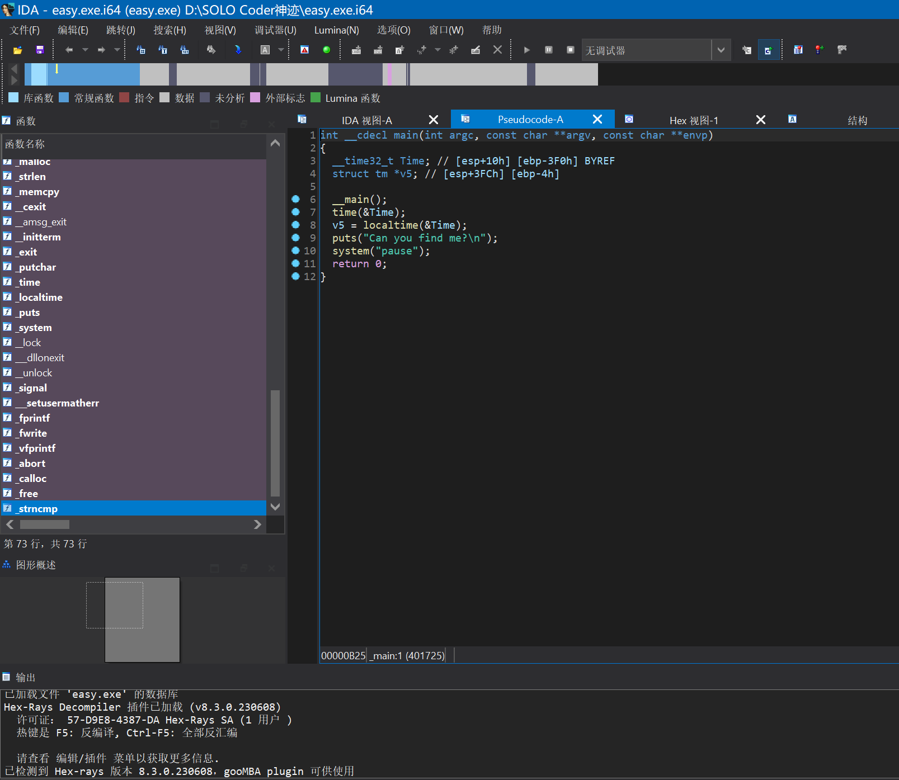
Task: Save the database with the floppy icon
Action: click(39, 50)
